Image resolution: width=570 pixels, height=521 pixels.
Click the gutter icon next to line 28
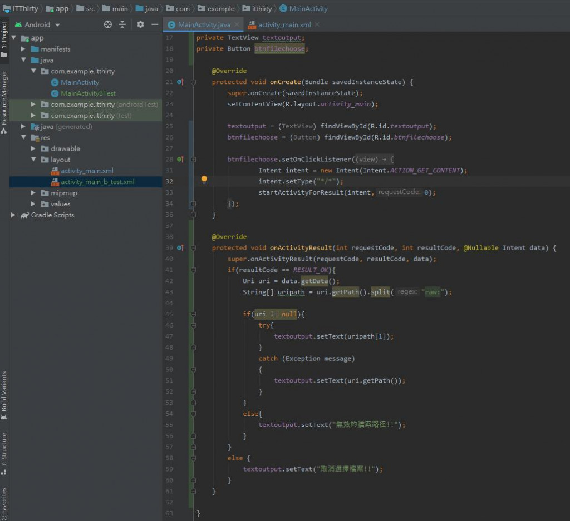point(180,160)
